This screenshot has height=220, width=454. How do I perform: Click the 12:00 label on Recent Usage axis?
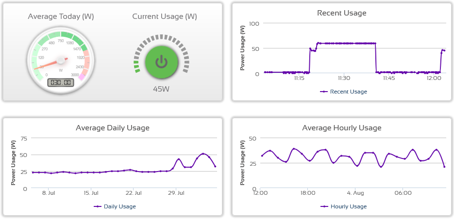pos(434,78)
